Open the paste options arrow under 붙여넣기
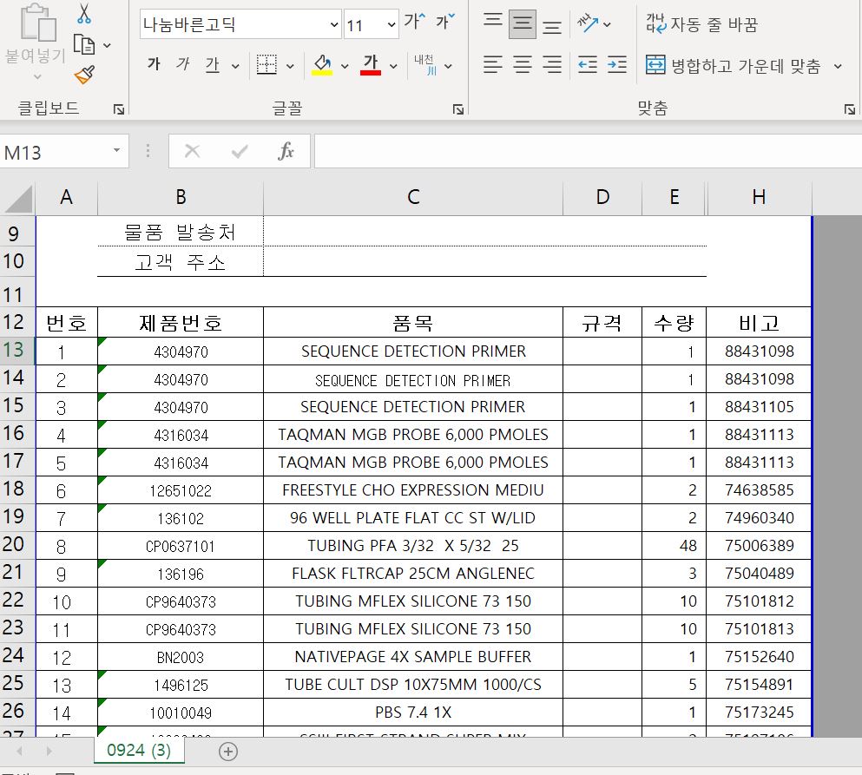 pyautogui.click(x=37, y=77)
